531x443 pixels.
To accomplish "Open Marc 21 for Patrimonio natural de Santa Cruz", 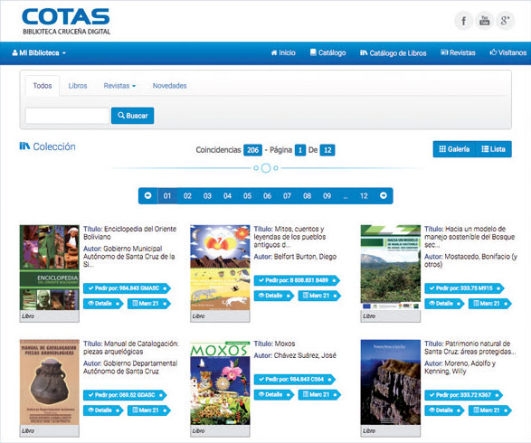I will [x=490, y=410].
